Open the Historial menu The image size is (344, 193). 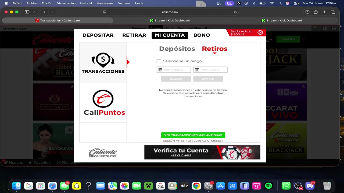86,3
